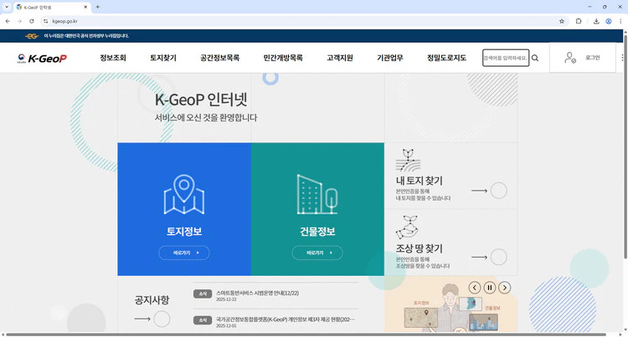Click the horizontal page scrollbar
Screen dimensions: 628x337
click(306, 334)
